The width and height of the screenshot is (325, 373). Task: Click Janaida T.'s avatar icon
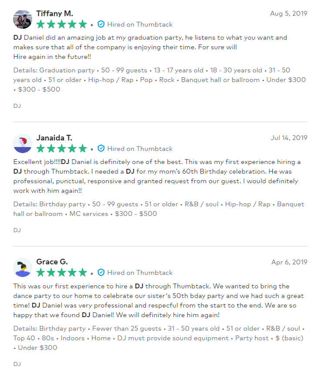coord(23,143)
